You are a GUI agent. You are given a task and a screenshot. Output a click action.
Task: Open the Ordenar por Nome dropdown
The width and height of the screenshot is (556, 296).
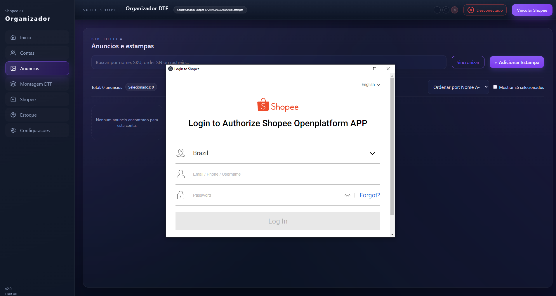click(458, 87)
